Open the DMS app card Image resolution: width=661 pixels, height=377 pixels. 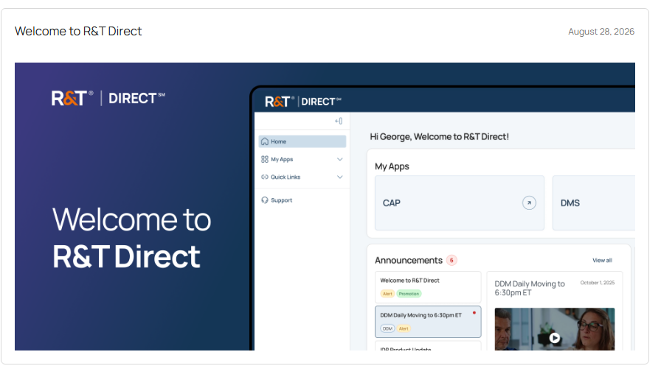[x=594, y=203]
